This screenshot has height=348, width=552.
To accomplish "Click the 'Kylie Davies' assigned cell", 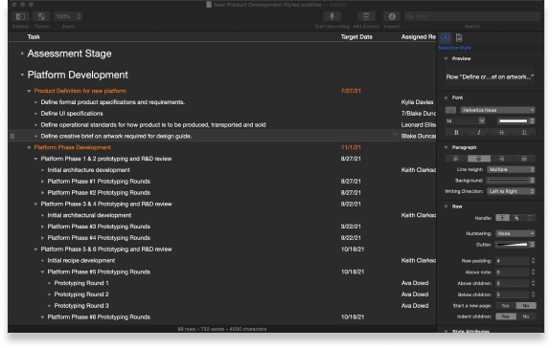I will click(x=417, y=102).
